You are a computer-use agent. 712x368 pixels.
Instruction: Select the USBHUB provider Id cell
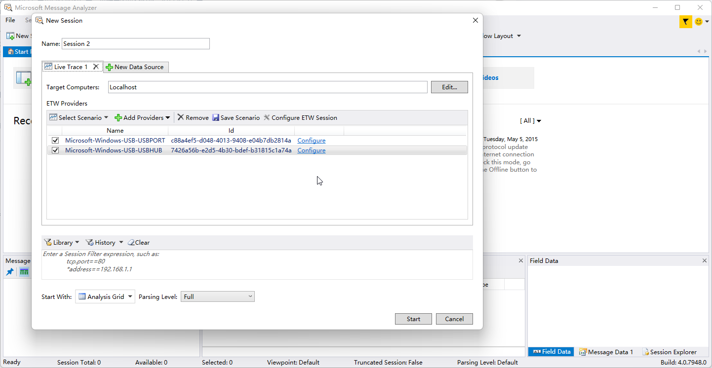click(231, 150)
